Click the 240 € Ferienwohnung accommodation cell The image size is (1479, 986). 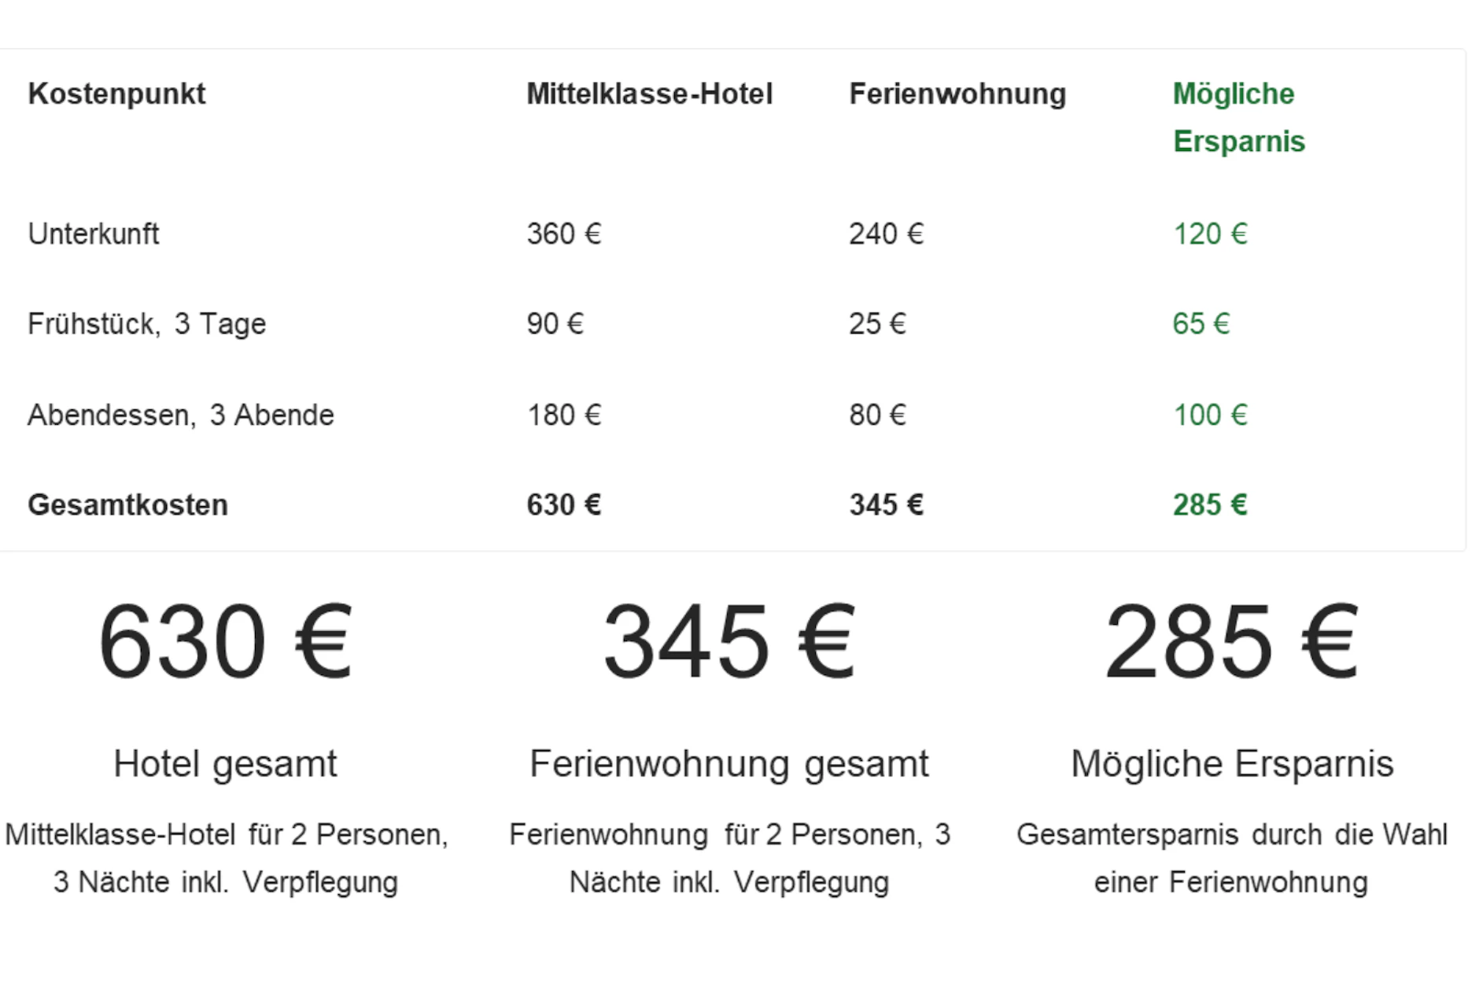click(x=886, y=234)
